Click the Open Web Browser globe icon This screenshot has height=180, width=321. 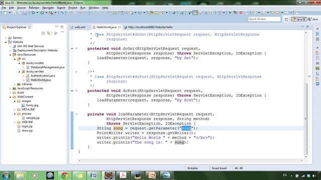(x=174, y=12)
